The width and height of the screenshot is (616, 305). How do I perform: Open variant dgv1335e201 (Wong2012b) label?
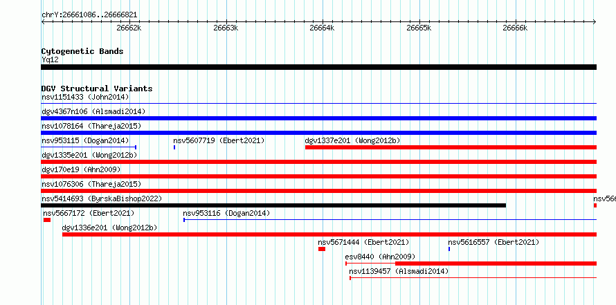(89, 155)
